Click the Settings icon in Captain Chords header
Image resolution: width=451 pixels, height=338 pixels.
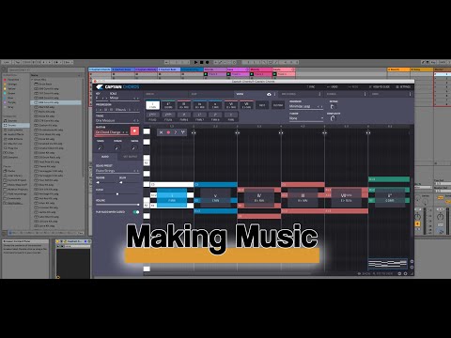tap(403, 86)
